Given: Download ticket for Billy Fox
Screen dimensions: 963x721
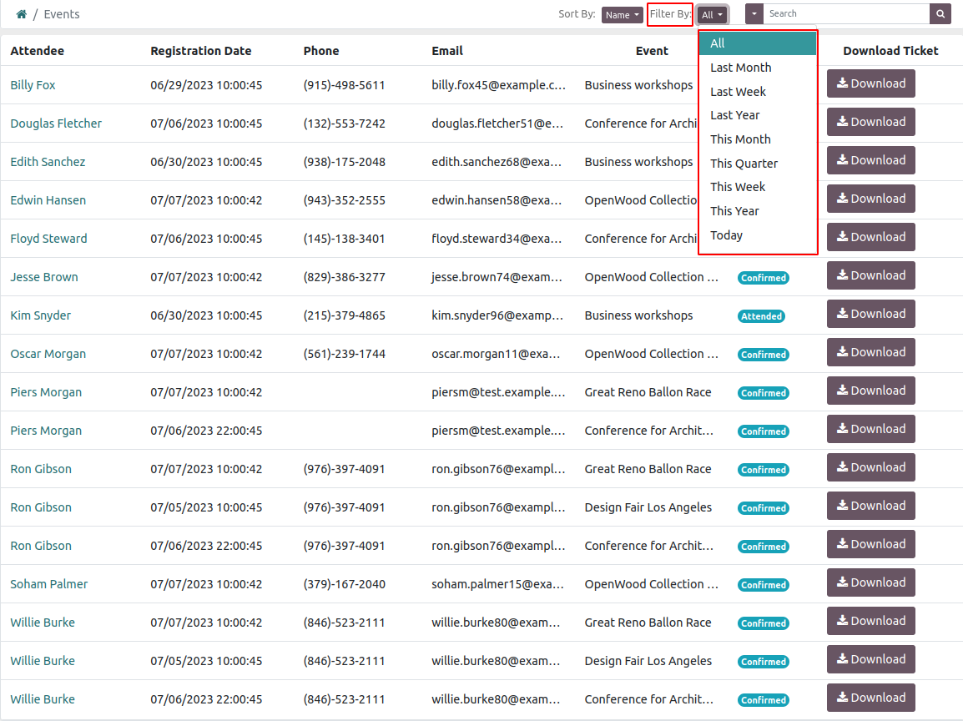Looking at the screenshot, I should [x=871, y=83].
